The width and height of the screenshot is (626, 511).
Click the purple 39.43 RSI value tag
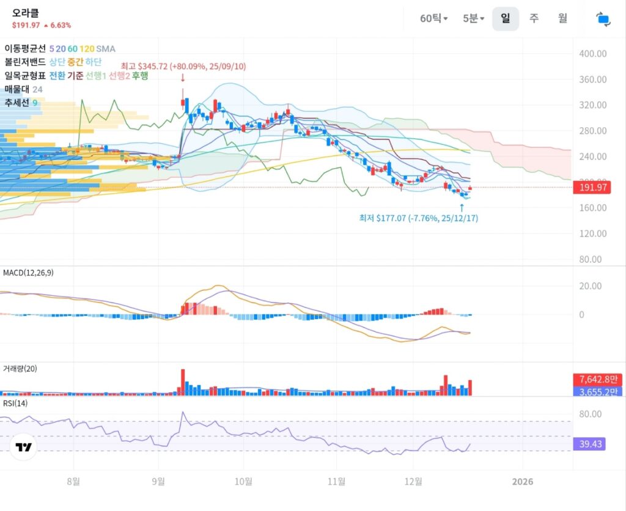coord(589,444)
